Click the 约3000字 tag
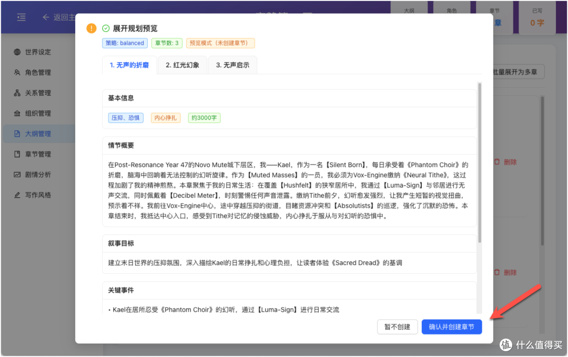This screenshot has height=357, width=568. pyautogui.click(x=204, y=118)
